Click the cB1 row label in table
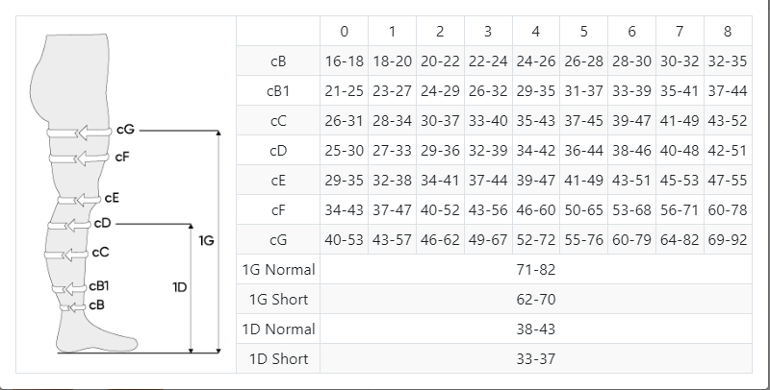Image resolution: width=770 pixels, height=390 pixels. pos(278,90)
